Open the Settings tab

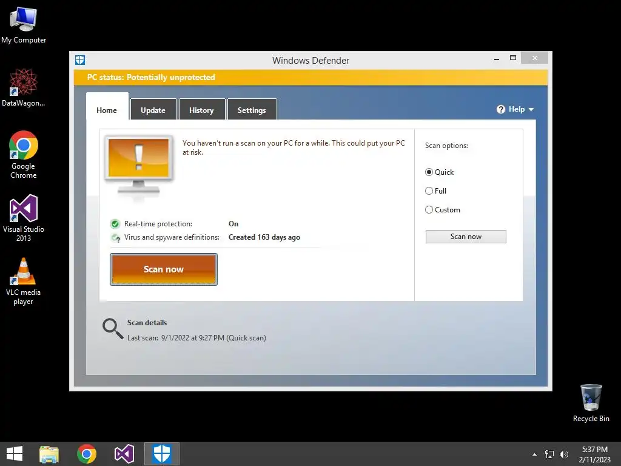252,109
